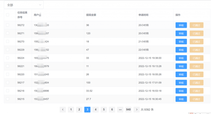Go to previous page using left arrow

[63, 109]
